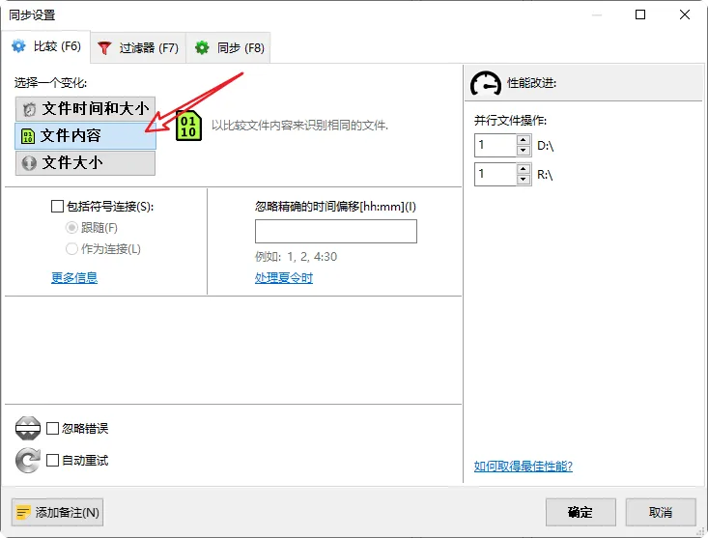Enable the 包括符号连接 checkbox
Image resolution: width=708 pixels, height=538 pixels.
pos(57,207)
